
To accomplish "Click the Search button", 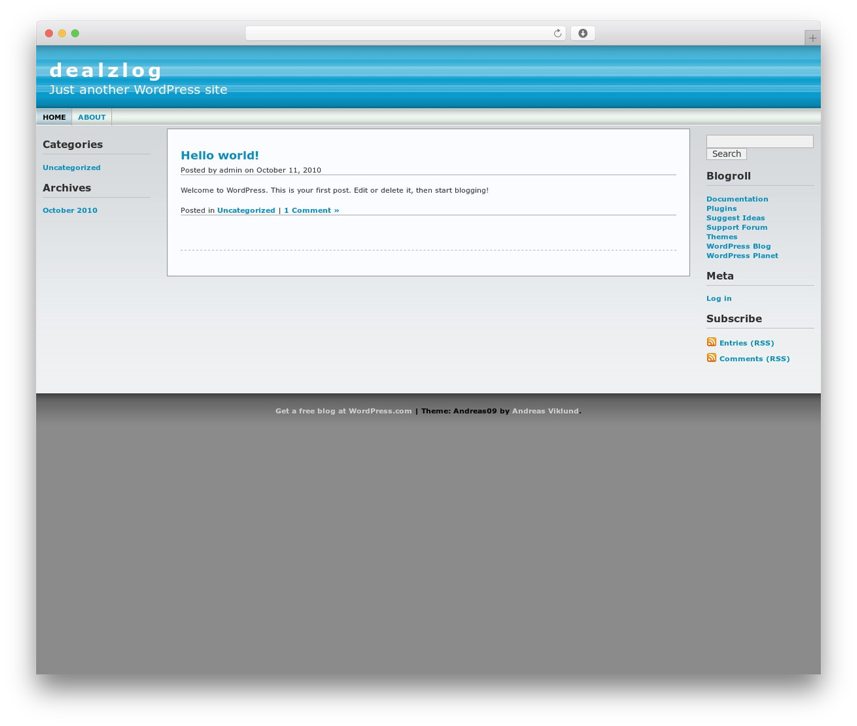I will (x=726, y=154).
